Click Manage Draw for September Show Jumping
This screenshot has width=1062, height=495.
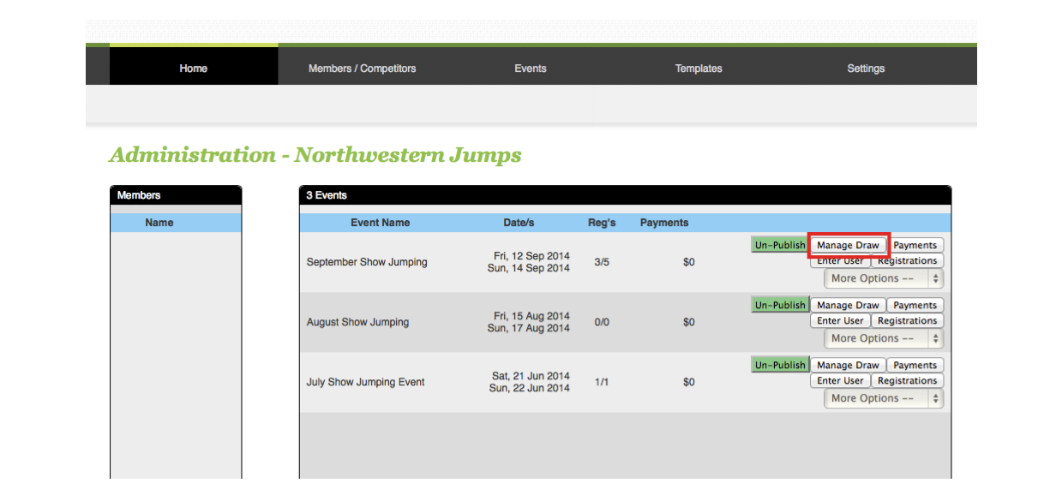[848, 245]
